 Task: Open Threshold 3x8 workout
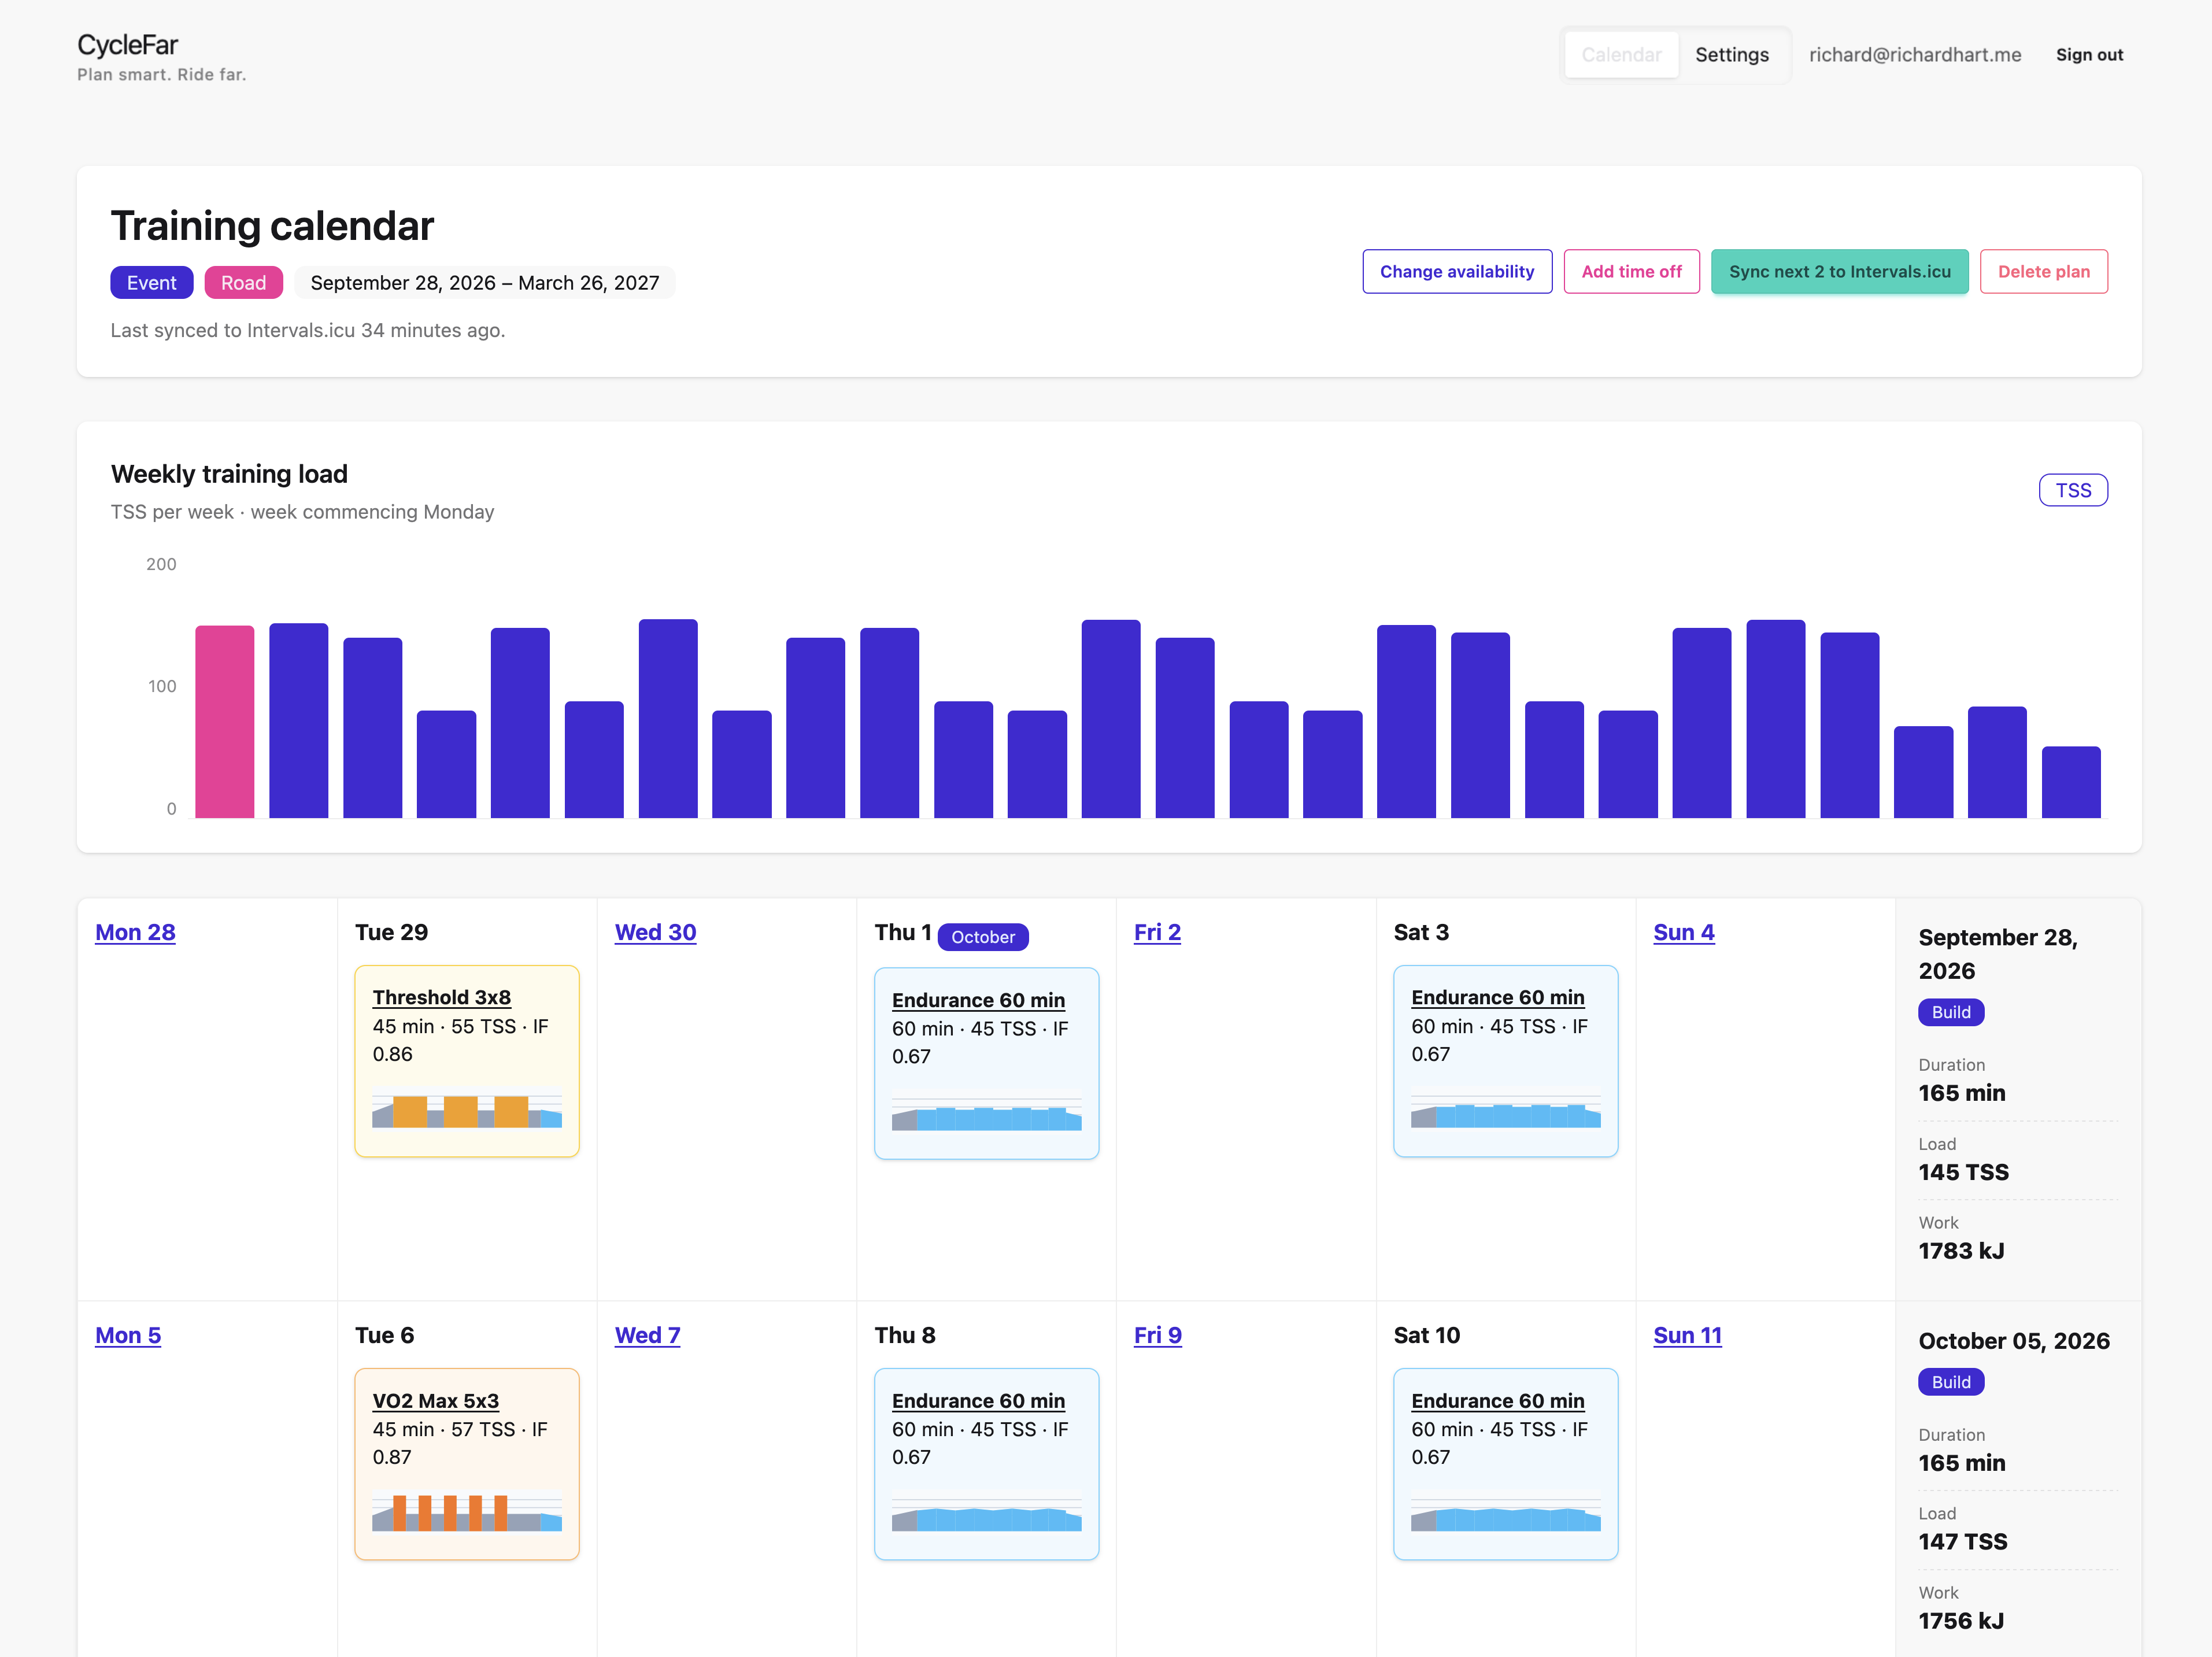pyautogui.click(x=442, y=997)
